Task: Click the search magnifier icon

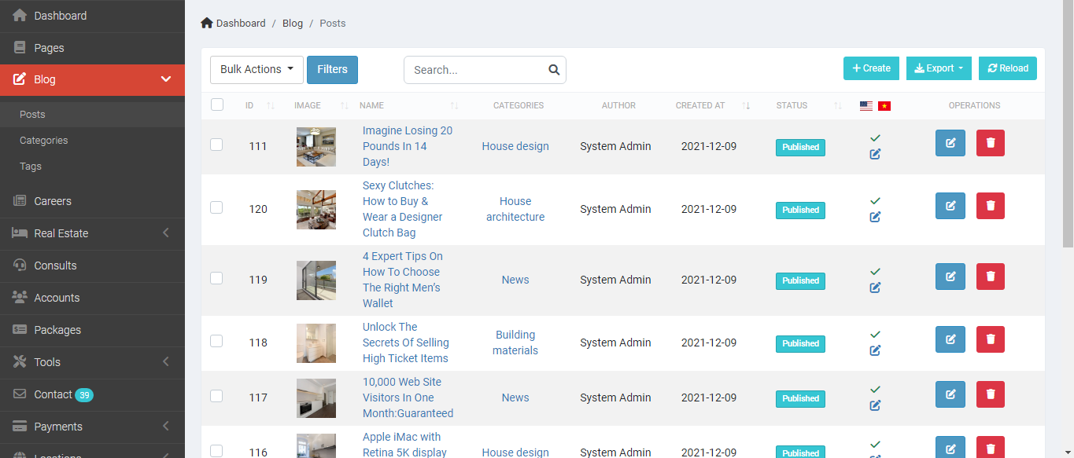Action: pos(553,70)
